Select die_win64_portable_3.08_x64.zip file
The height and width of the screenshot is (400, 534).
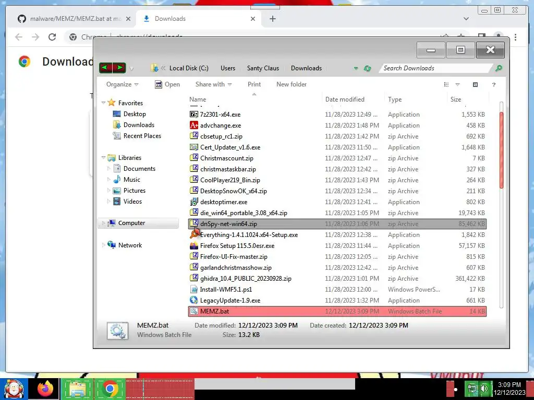[337, 213]
